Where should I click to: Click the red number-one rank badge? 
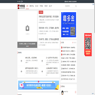coord(61,47)
